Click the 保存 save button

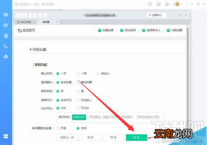[x=90, y=137]
